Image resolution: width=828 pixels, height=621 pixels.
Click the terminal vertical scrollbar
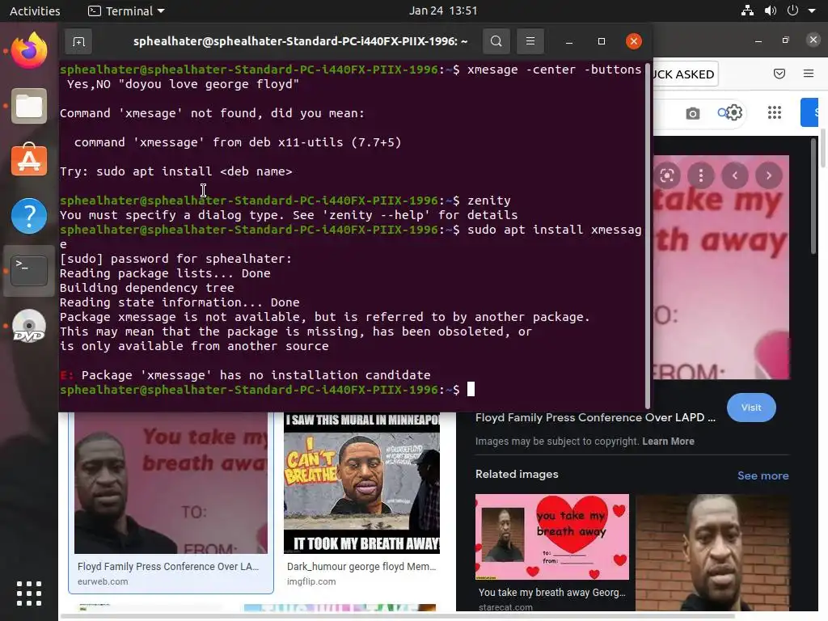click(648, 235)
